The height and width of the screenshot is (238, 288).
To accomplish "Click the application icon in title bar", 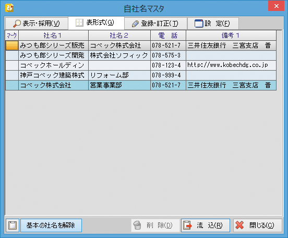I will coord(9,8).
